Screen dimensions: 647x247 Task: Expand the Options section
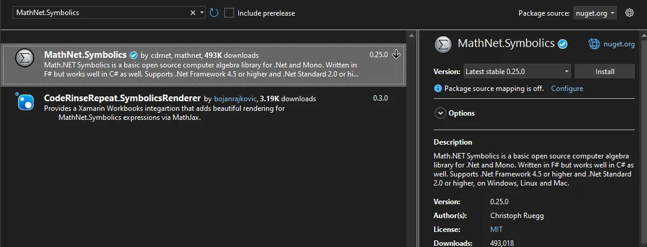point(440,113)
